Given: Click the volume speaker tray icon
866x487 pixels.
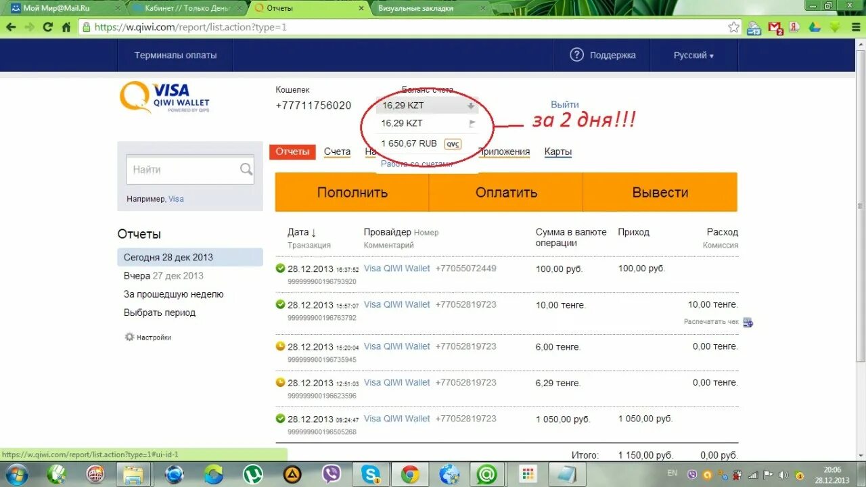Looking at the screenshot, I should (783, 475).
